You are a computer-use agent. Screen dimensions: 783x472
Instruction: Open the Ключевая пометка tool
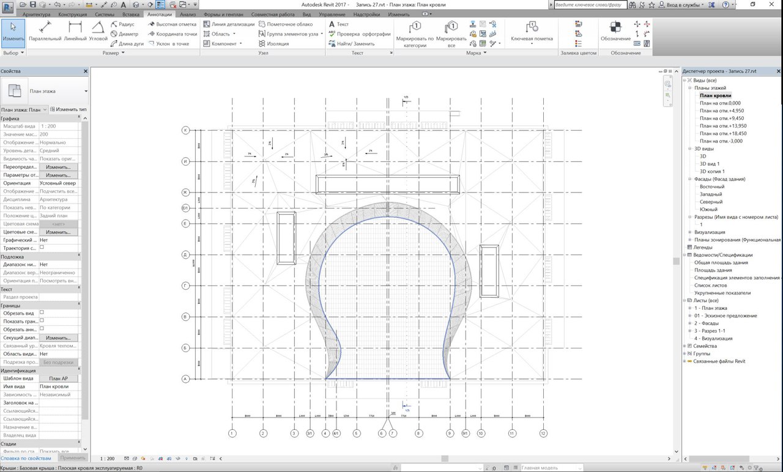(x=532, y=32)
